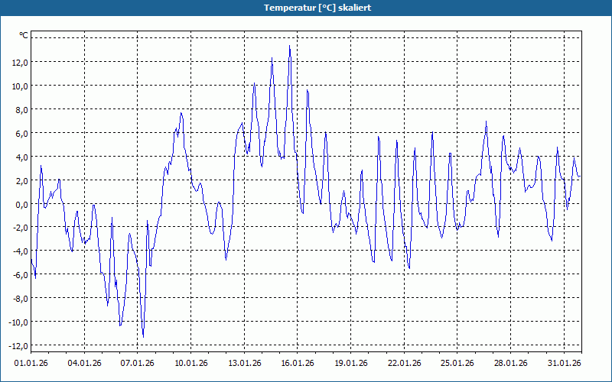Click the 6,0 y-axis label

[22, 134]
